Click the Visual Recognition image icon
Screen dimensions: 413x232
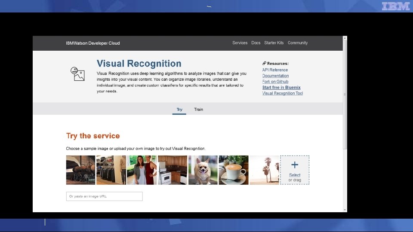(x=77, y=74)
